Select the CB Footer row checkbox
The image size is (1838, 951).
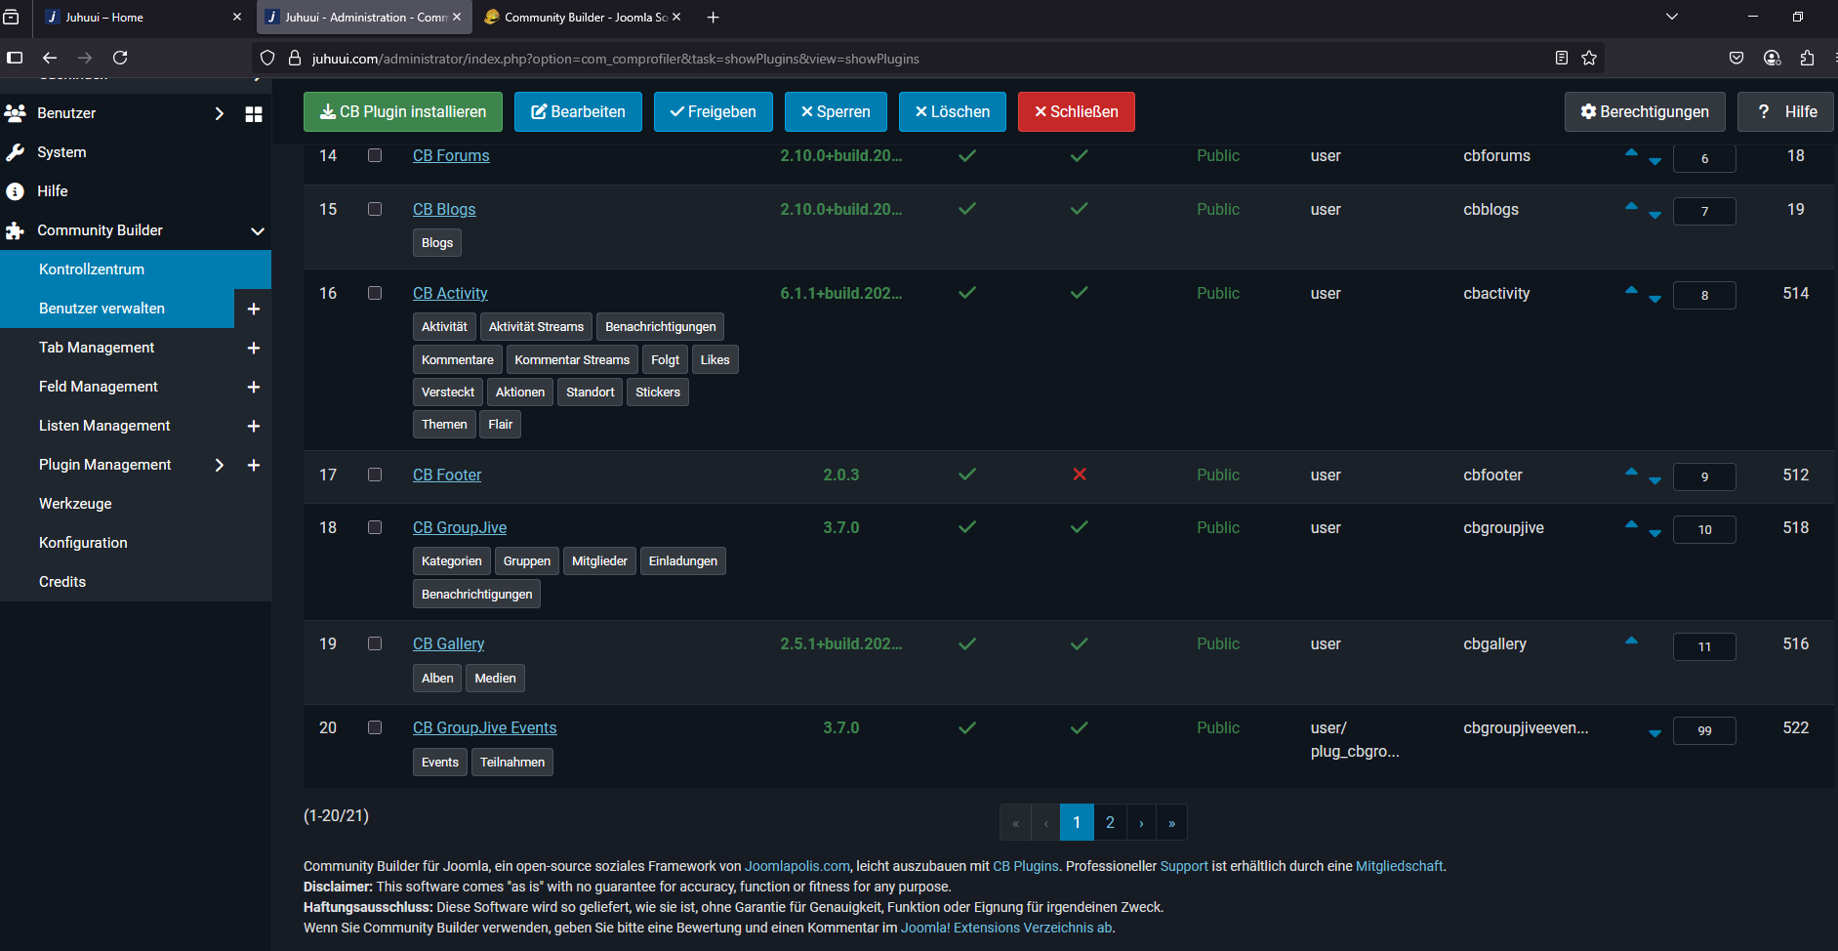[x=375, y=475]
